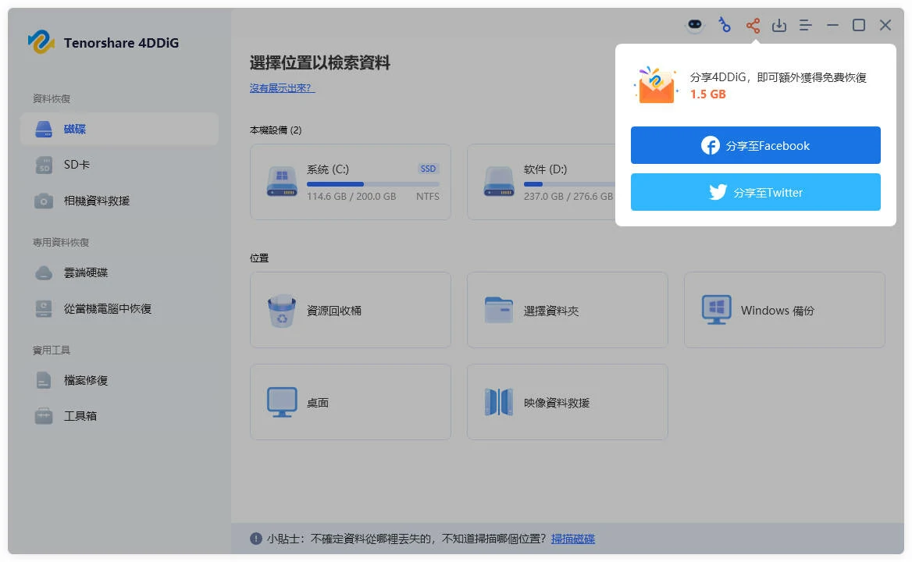This screenshot has height=562, width=912.
Task: Click the 沒有展示出來? link
Action: tap(282, 88)
